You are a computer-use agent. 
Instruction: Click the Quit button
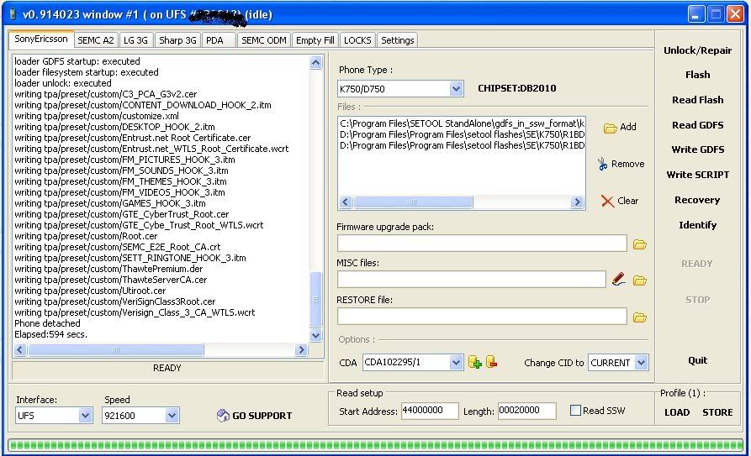[698, 360]
